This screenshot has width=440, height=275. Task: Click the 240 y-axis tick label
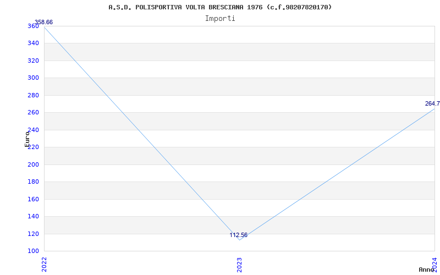[x=33, y=130]
